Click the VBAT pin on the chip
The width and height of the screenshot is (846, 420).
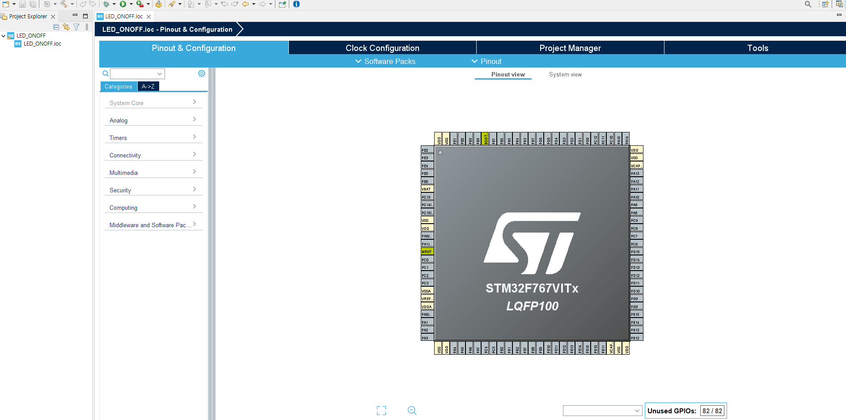427,189
